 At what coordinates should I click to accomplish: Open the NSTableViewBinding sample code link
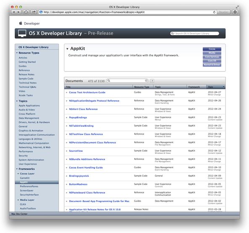coord(81,126)
